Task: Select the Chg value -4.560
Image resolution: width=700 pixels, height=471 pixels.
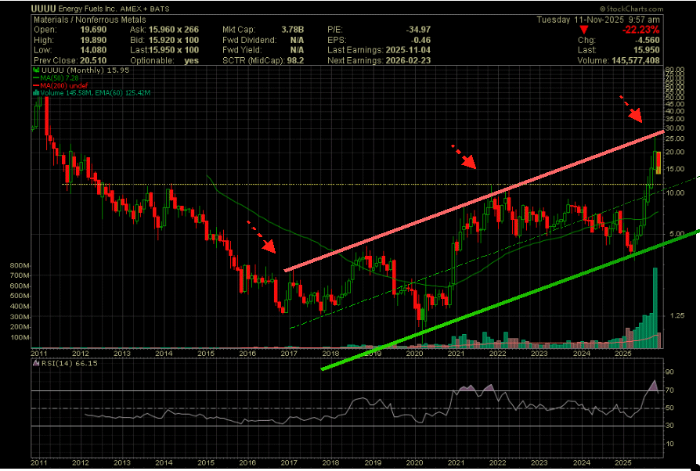Action: coord(646,40)
